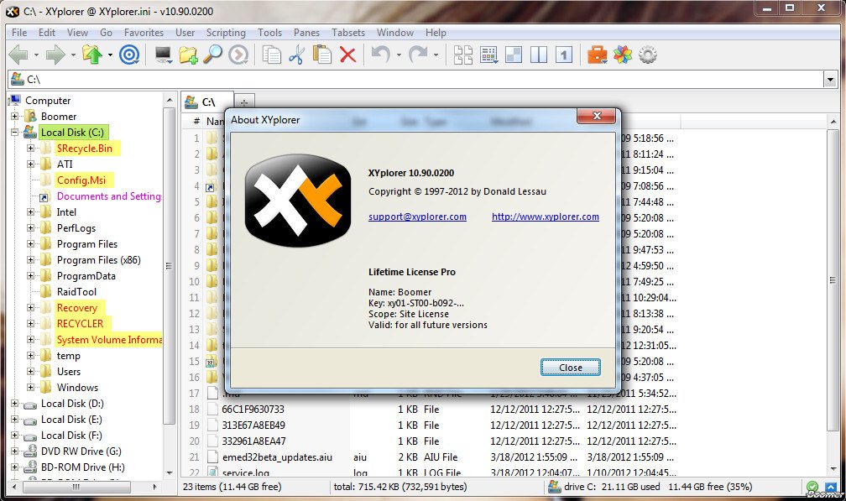This screenshot has width=846, height=501.
Task: Open Back history dropdown arrow
Action: pyautogui.click(x=36, y=55)
